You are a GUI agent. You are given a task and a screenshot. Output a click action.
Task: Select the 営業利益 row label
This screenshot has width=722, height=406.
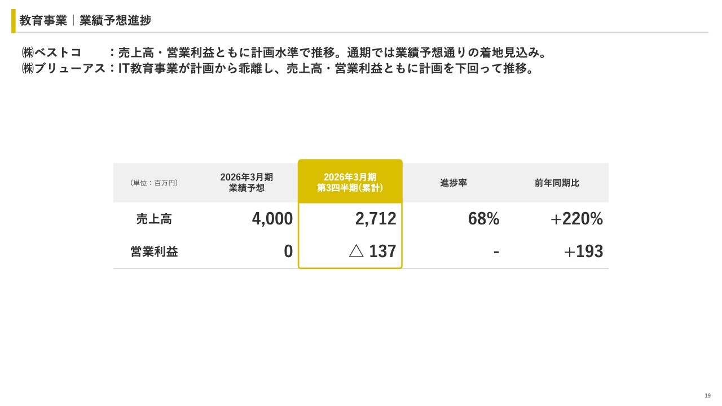(154, 251)
